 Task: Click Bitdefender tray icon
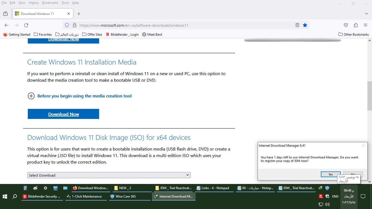click(x=321, y=196)
